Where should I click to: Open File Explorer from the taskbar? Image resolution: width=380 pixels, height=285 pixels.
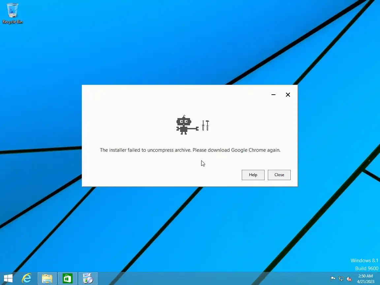point(47,279)
